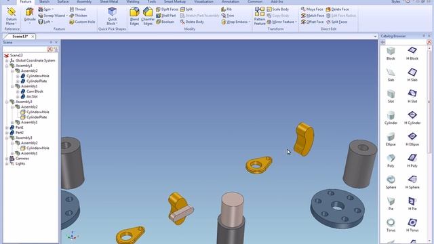Expand the Lights tree node
Viewport: 434px width, 244px height.
[7, 164]
